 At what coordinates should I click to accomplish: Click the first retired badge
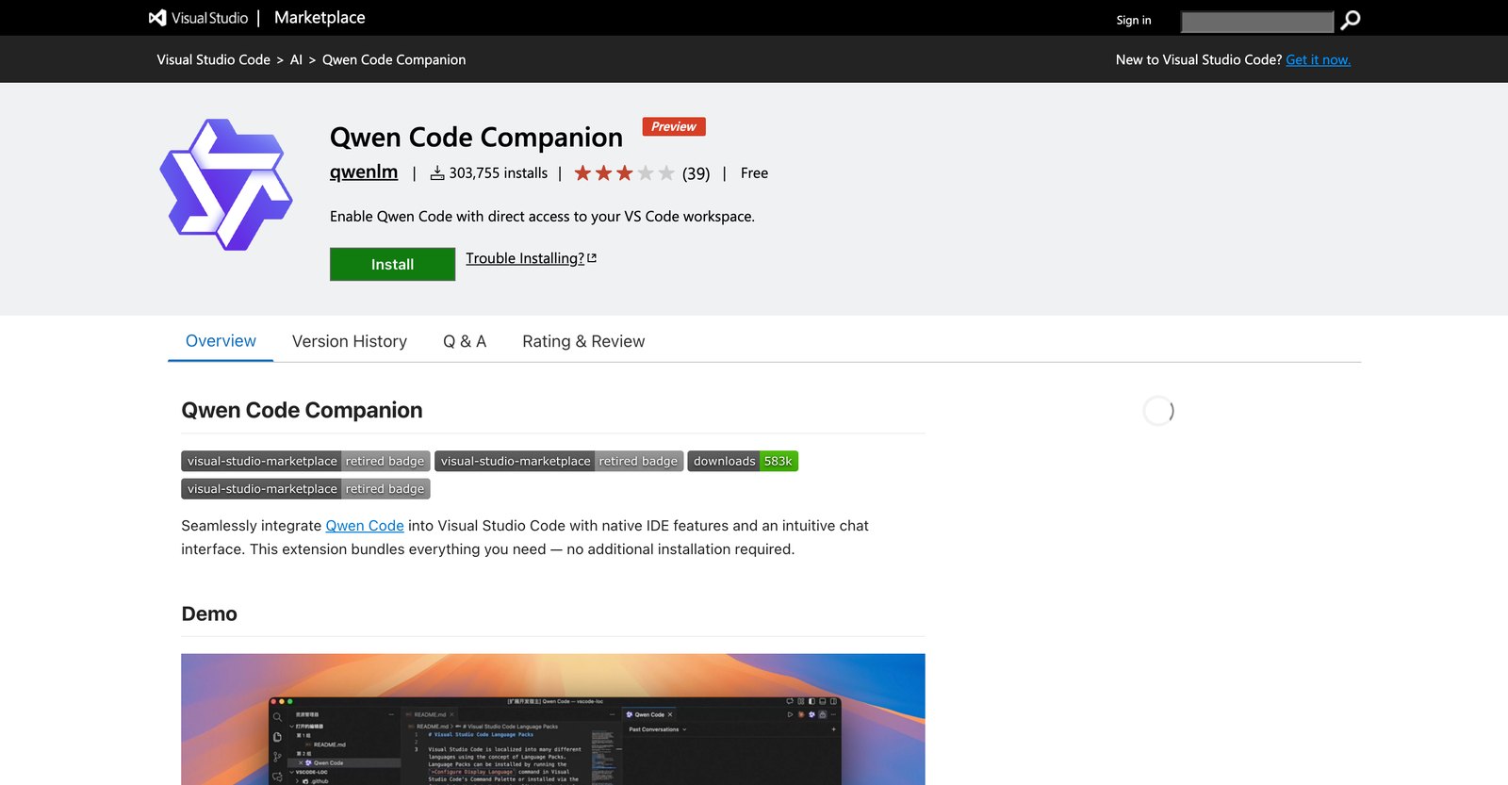tap(305, 461)
